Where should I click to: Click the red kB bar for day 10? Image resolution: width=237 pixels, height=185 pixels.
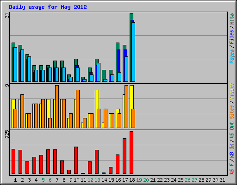76,160
